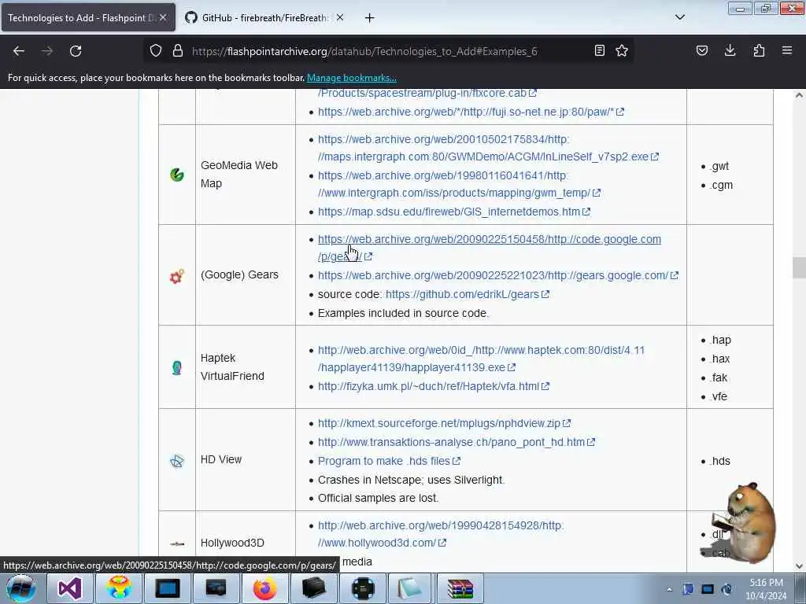The width and height of the screenshot is (806, 604).
Task: Open the Save to Pocket icon
Action: coord(702,51)
